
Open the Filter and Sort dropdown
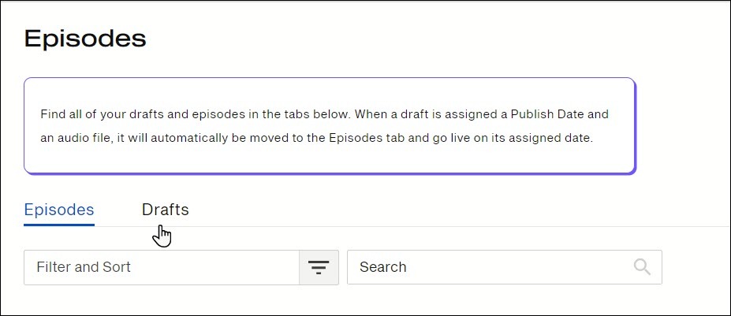(181, 267)
